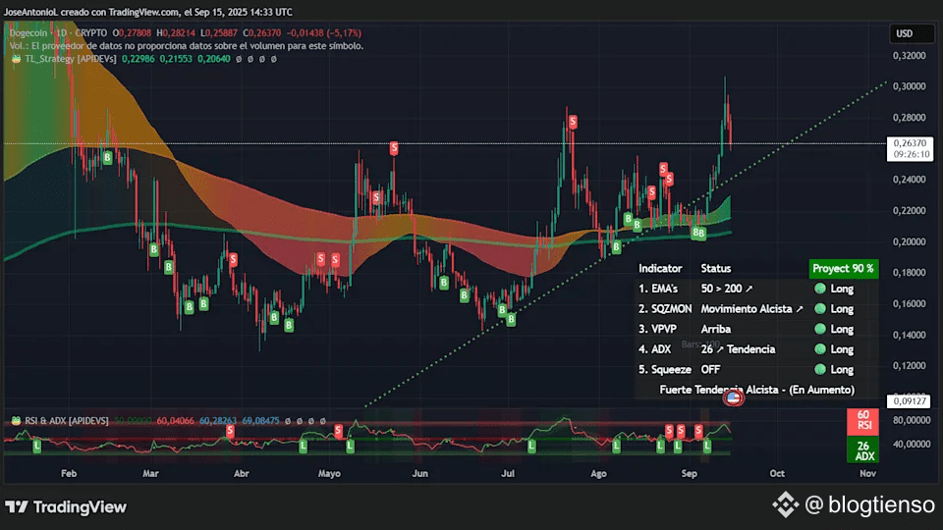Click the green Long dot in EMA's row
The width and height of the screenshot is (943, 530).
coord(819,289)
